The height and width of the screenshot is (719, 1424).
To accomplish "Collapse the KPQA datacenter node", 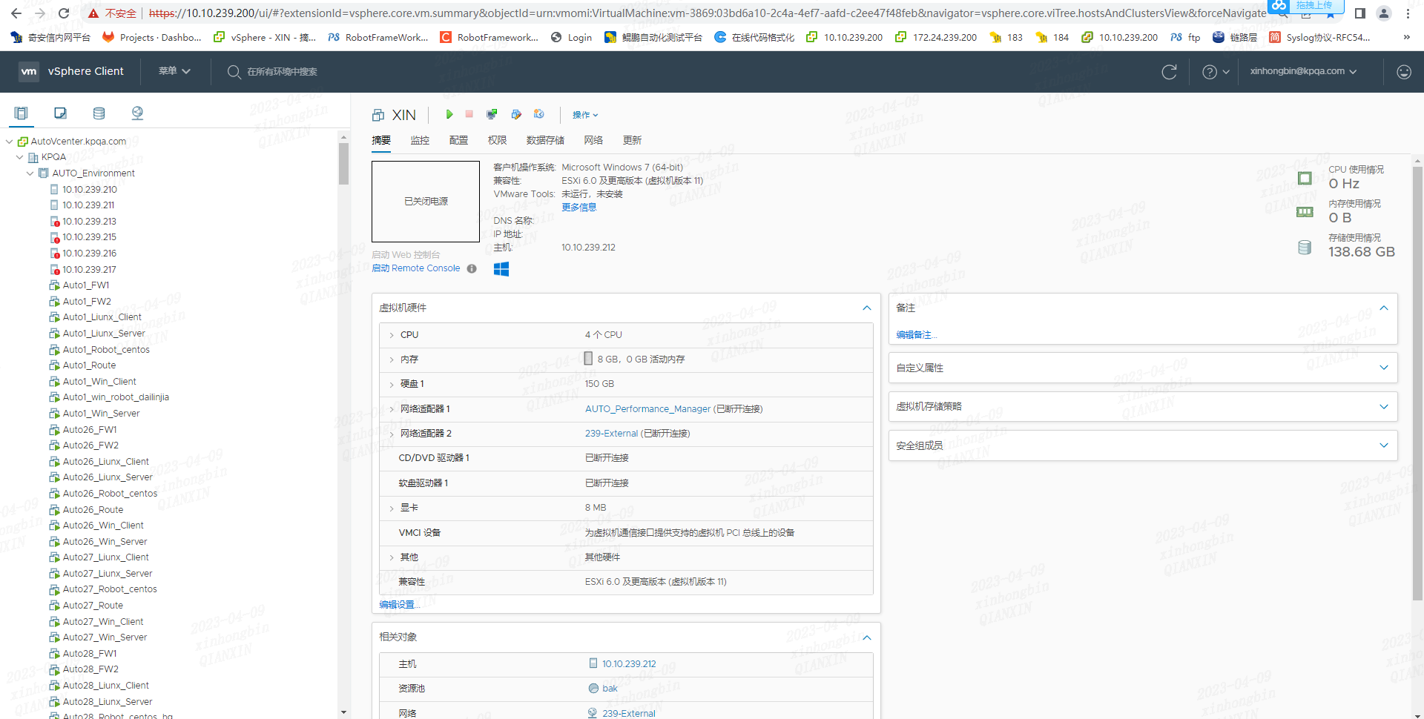I will click(20, 157).
